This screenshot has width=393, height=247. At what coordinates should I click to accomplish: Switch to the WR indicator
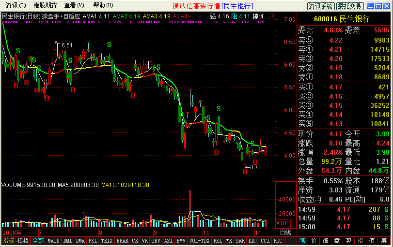coord(229,241)
